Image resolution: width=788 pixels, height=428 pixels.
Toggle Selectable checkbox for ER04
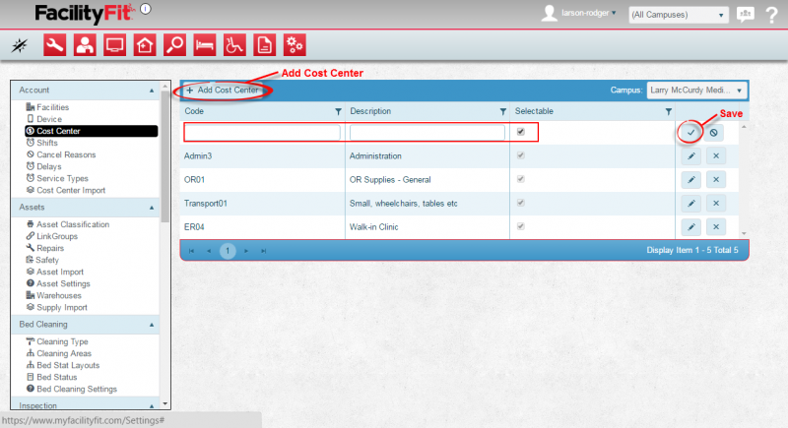coord(521,226)
